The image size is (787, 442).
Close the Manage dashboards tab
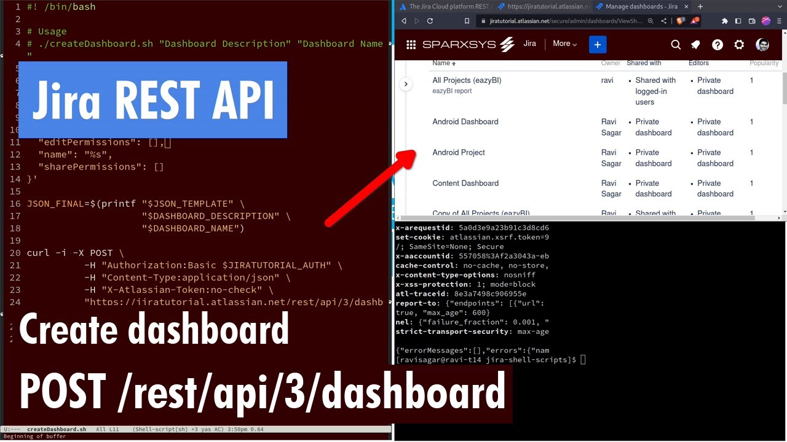686,6
